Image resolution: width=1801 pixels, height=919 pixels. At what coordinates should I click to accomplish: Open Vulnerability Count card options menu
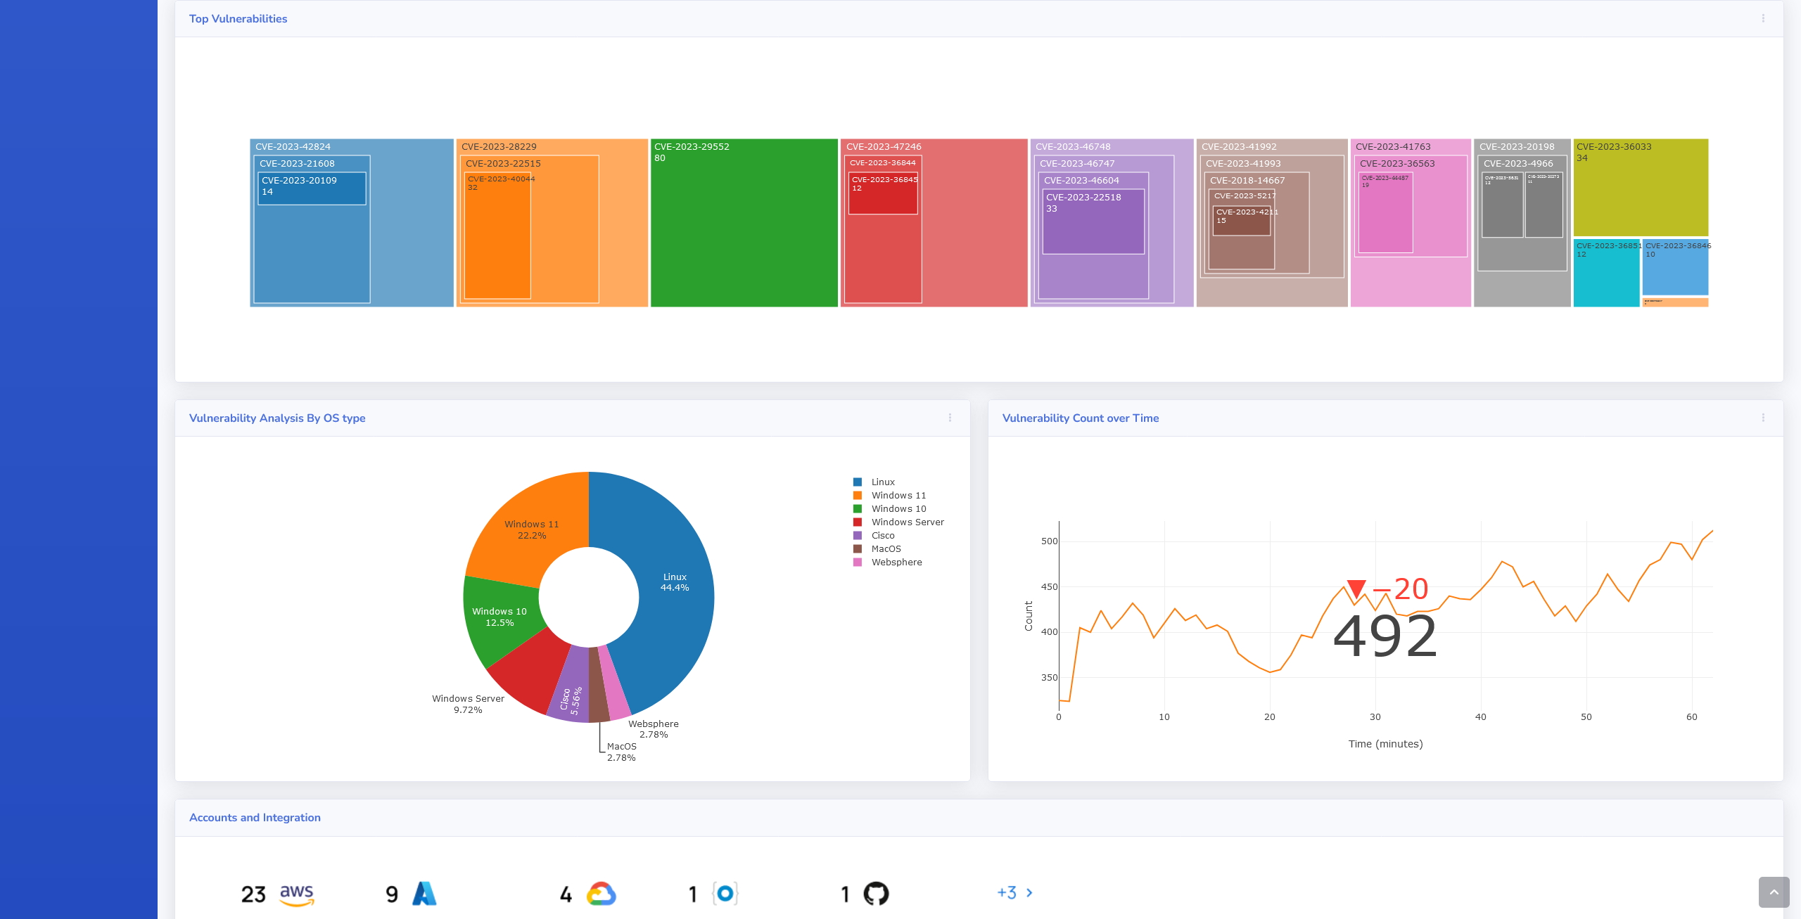[x=1763, y=418]
